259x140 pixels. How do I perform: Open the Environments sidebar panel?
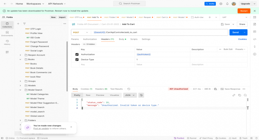point(7,34)
